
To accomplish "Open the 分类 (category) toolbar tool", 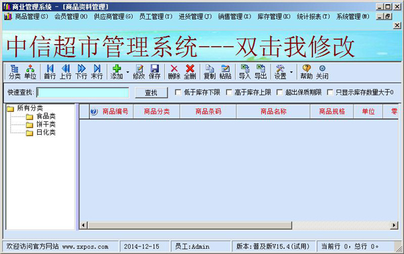I will point(14,71).
